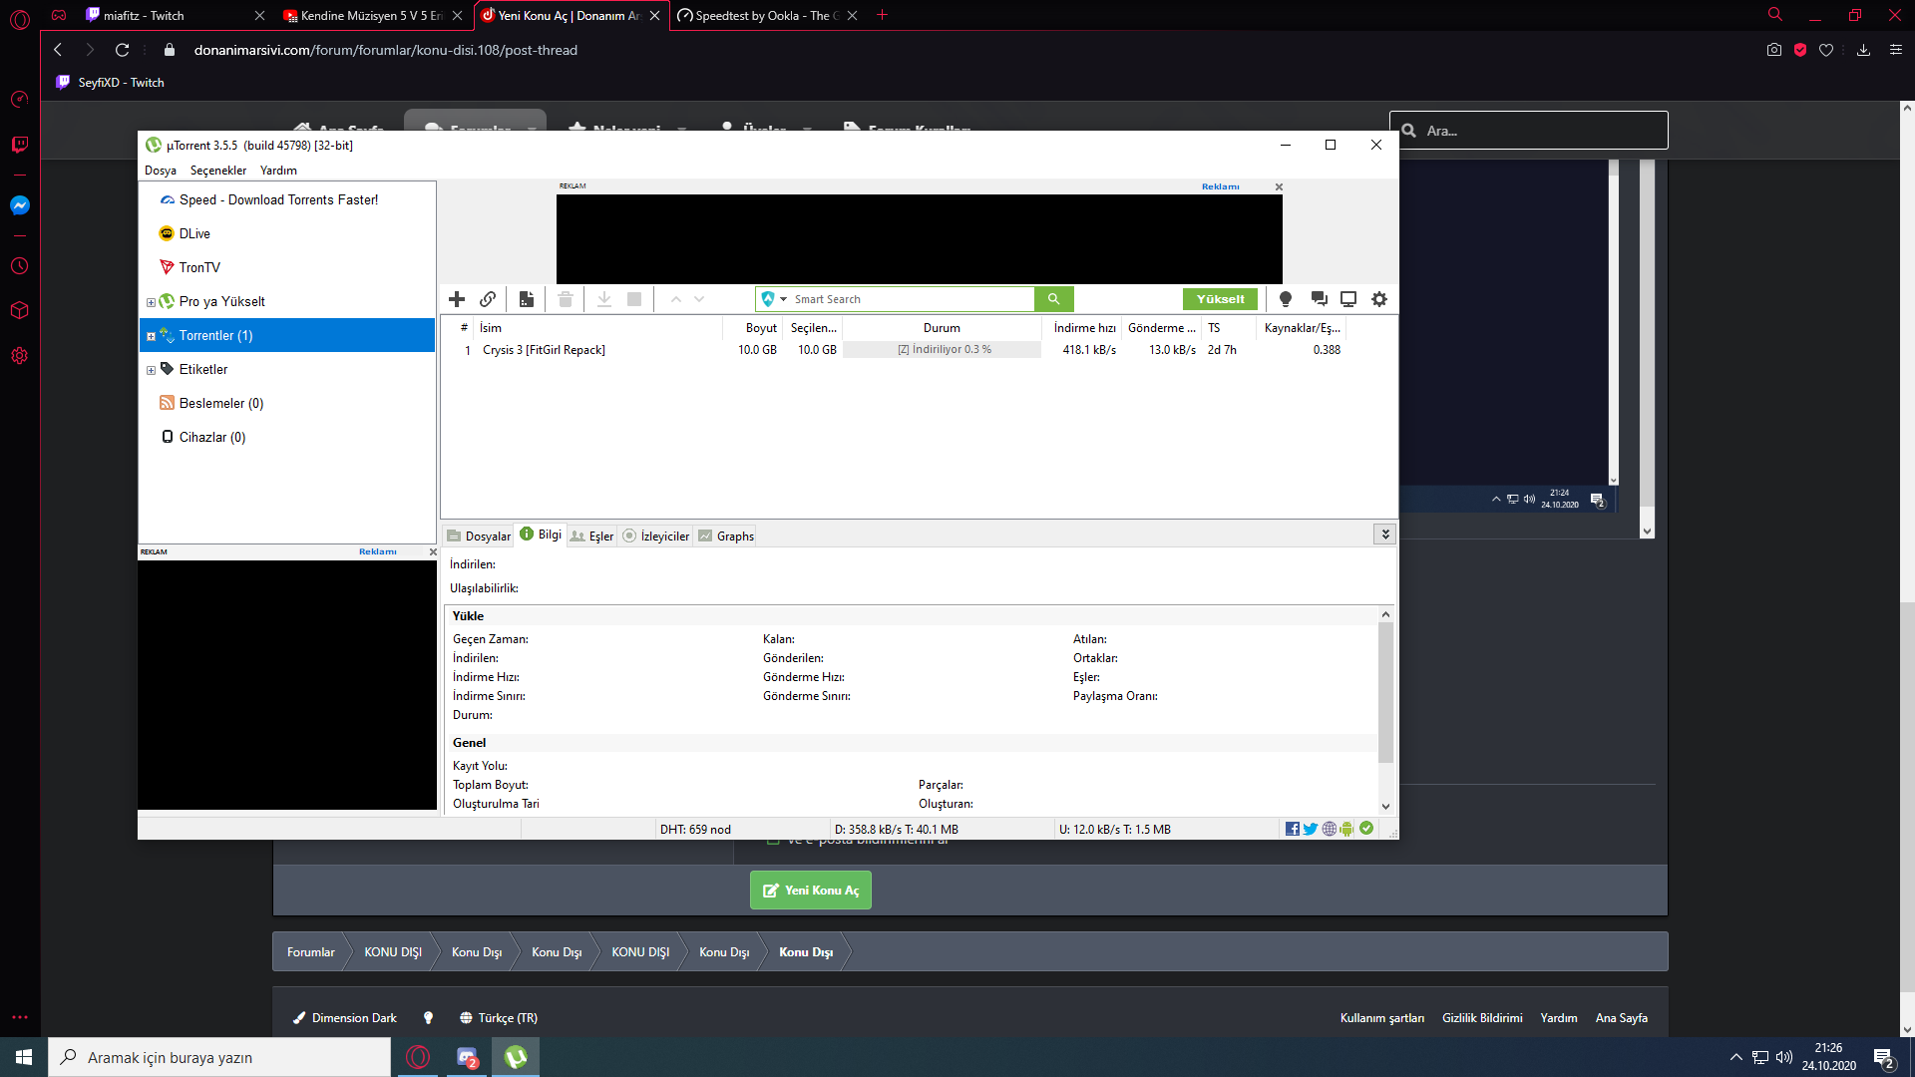
Task: Expand the Pro ya Yükselt tree node
Action: [151, 302]
